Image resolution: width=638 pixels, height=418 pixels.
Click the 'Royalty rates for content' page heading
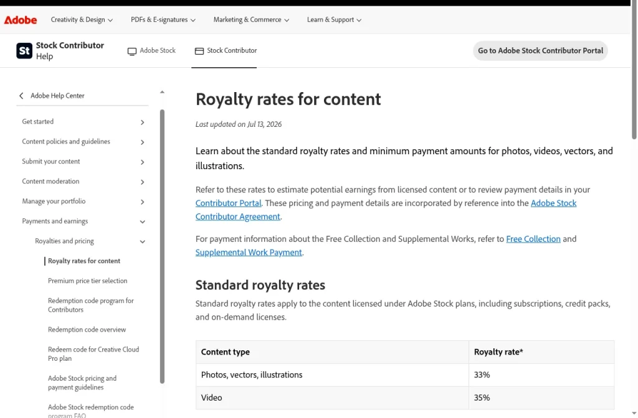point(288,99)
